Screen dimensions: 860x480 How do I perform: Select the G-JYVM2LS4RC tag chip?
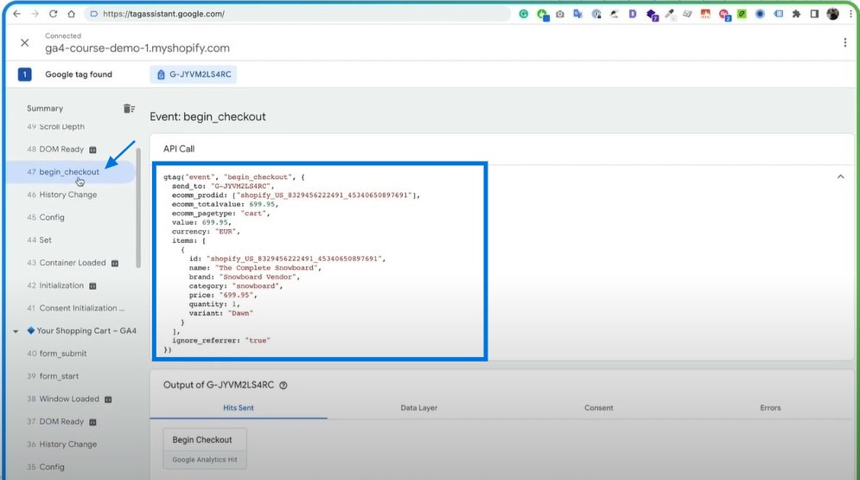[x=194, y=74]
